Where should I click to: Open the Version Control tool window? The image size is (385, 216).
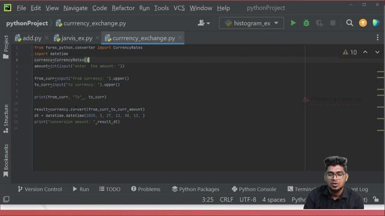coord(40,189)
